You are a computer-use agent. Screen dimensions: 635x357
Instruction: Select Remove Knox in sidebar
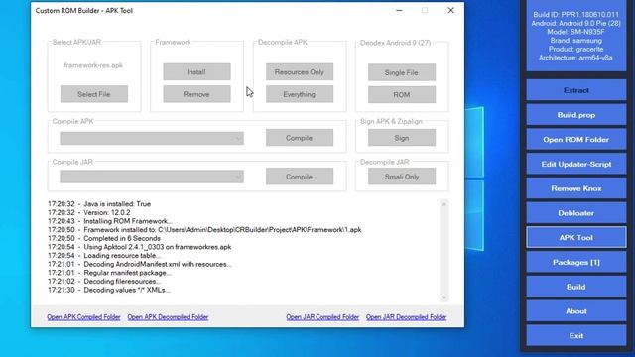[x=575, y=188]
